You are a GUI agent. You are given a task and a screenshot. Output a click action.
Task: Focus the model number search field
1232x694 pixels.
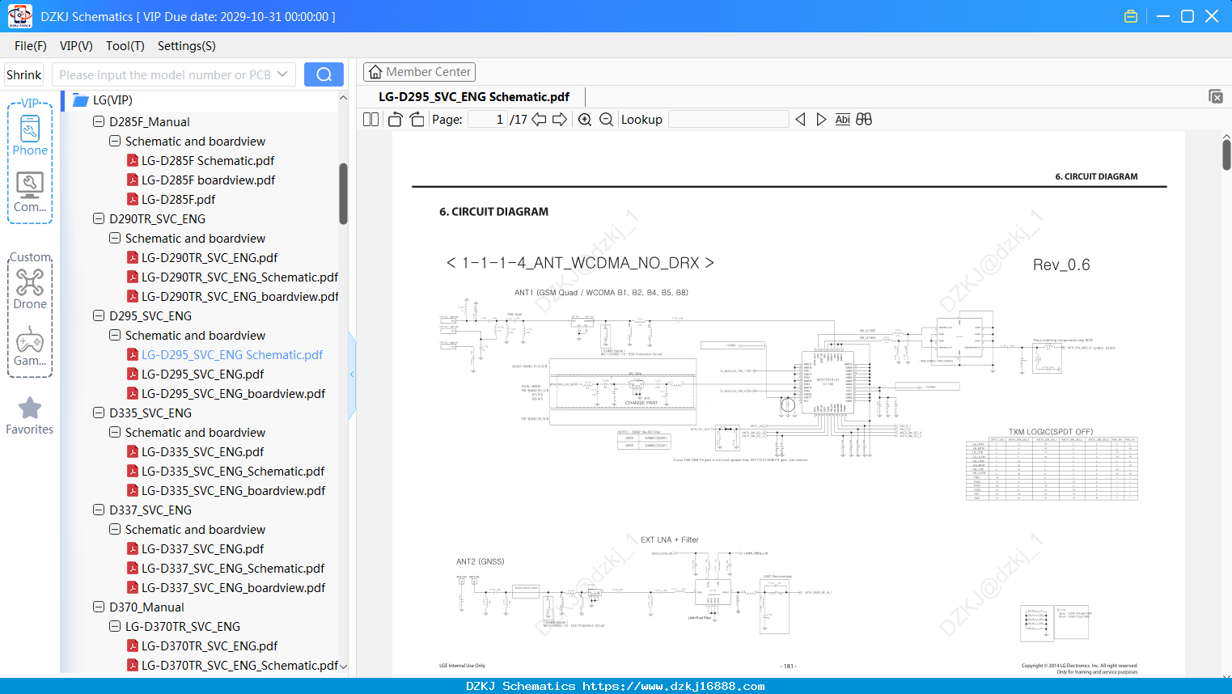(164, 74)
